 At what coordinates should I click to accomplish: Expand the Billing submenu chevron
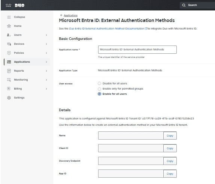point(46,89)
